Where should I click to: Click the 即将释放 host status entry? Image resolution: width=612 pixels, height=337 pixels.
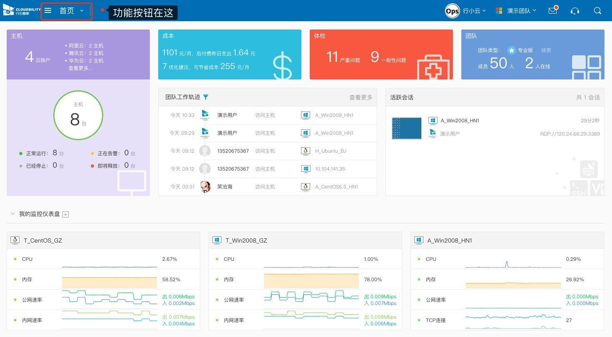pos(113,166)
